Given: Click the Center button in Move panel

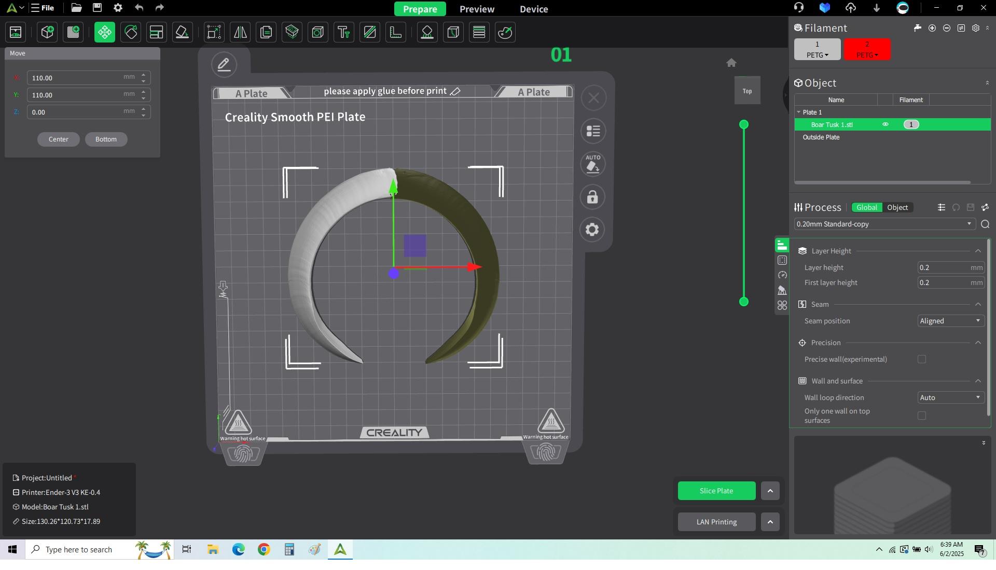Looking at the screenshot, I should 58,139.
